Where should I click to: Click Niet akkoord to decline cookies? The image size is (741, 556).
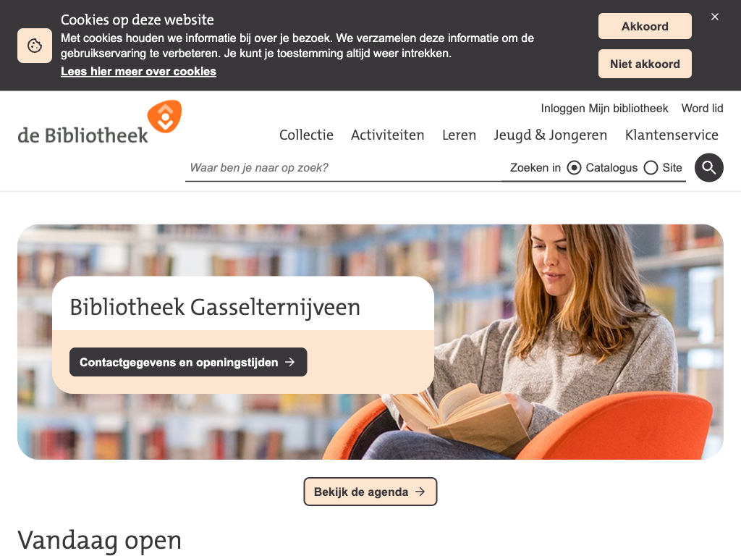645,64
